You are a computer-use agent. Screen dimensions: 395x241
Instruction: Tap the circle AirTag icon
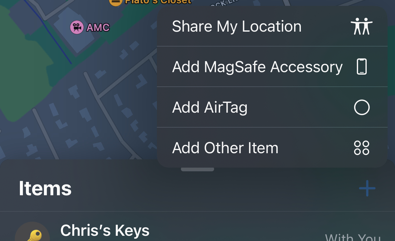tap(362, 107)
